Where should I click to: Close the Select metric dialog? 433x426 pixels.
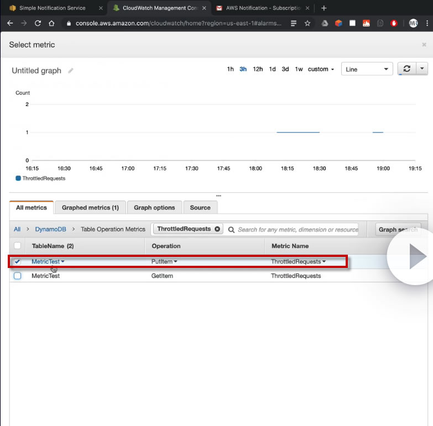point(424,45)
